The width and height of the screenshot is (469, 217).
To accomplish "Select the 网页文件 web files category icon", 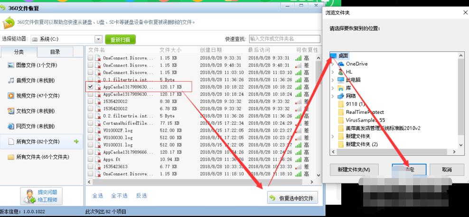I will (11, 126).
